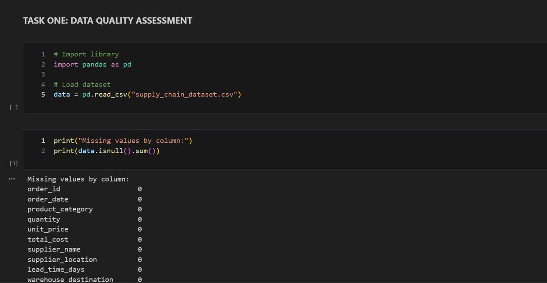Click the 'Missing values by column:' output line
This screenshot has width=547, height=283.
(78, 179)
